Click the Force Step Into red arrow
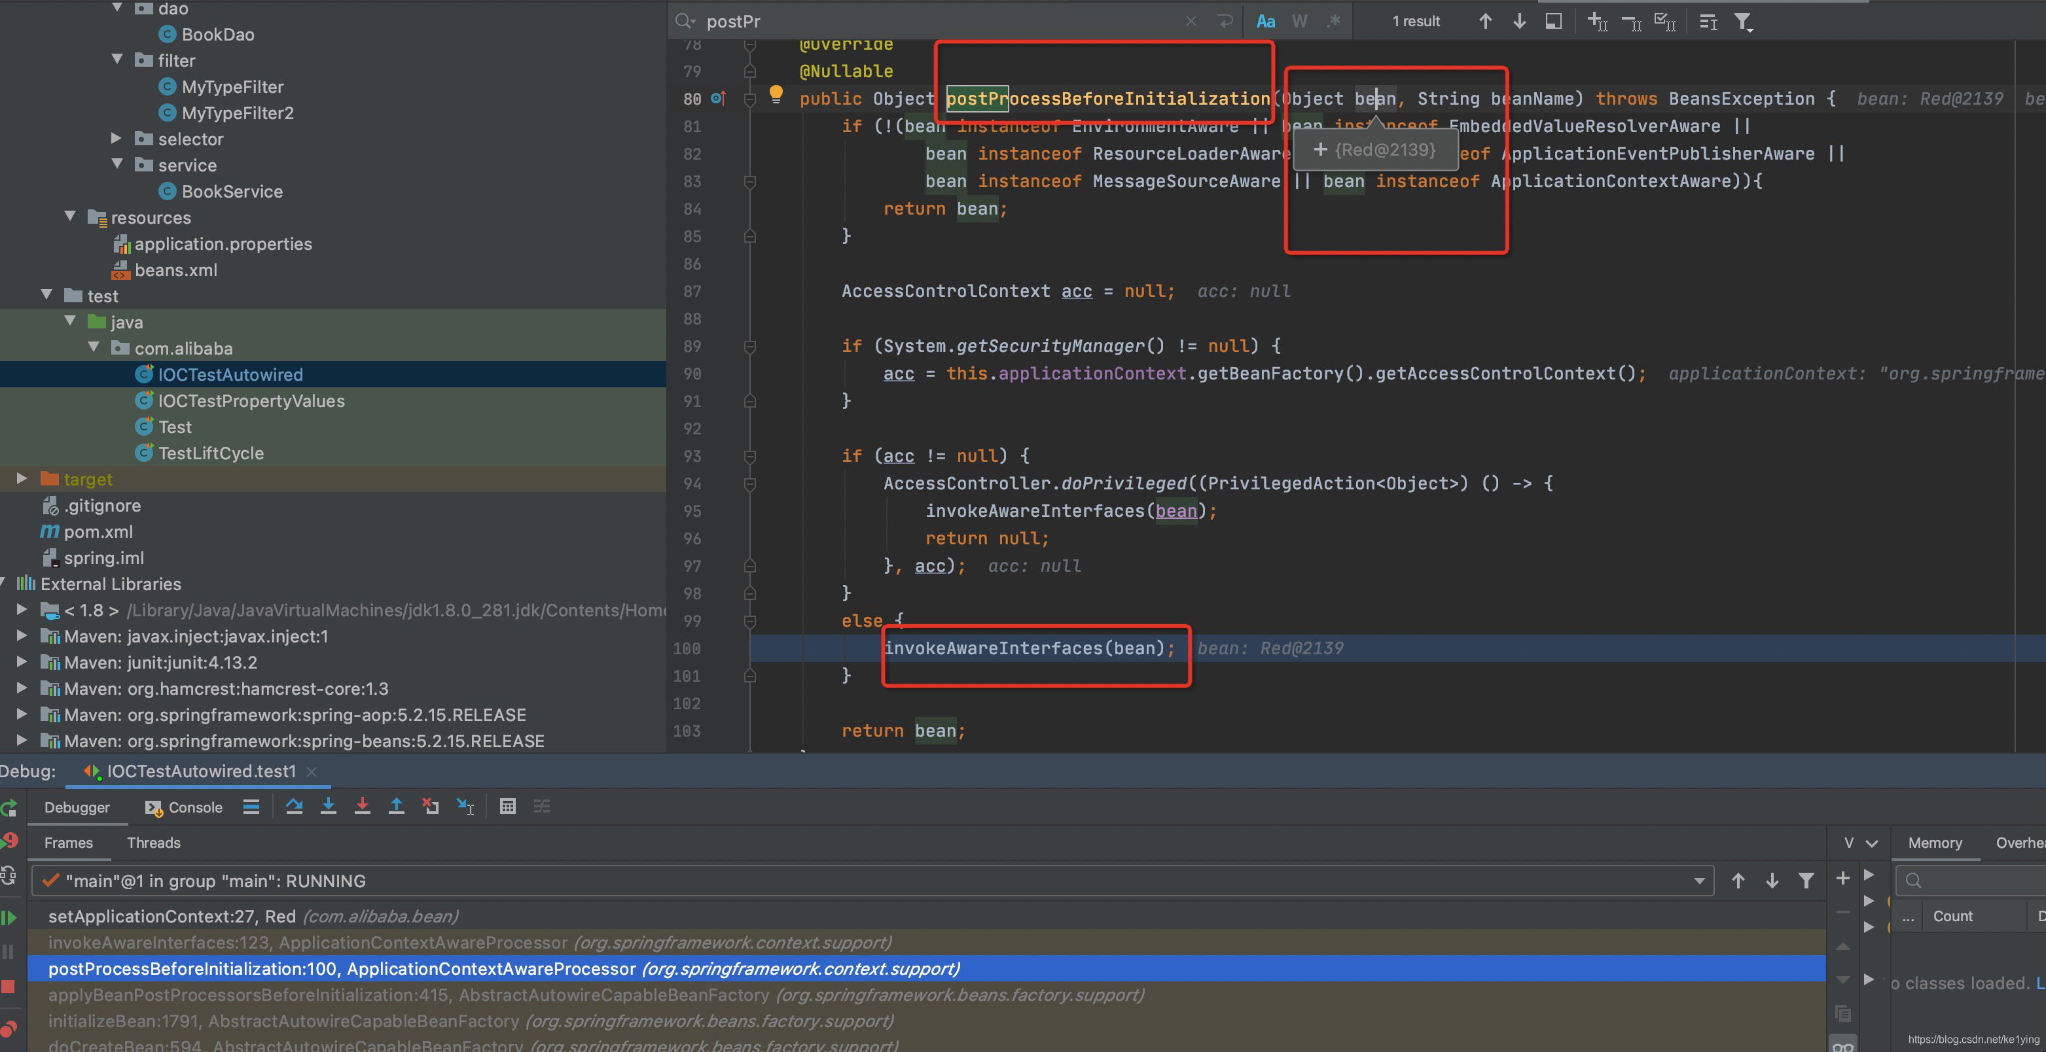Screen dimensions: 2046x1052 362,807
